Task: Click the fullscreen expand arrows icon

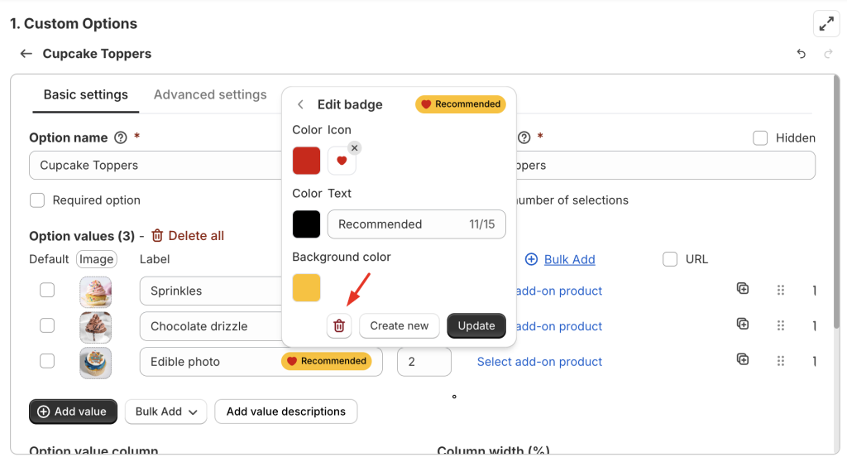Action: pos(826,24)
